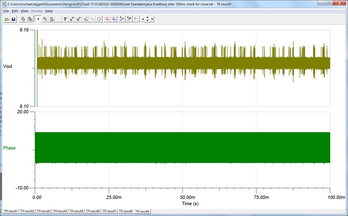
Task: Click the Copy icon in the toolbar
Action: point(23,19)
